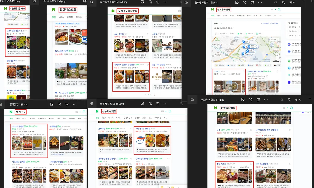Open more options in 순천호수공원맛집 5위.png window
Image resolution: width=314 pixels, height=188 pixels.
[165, 2]
